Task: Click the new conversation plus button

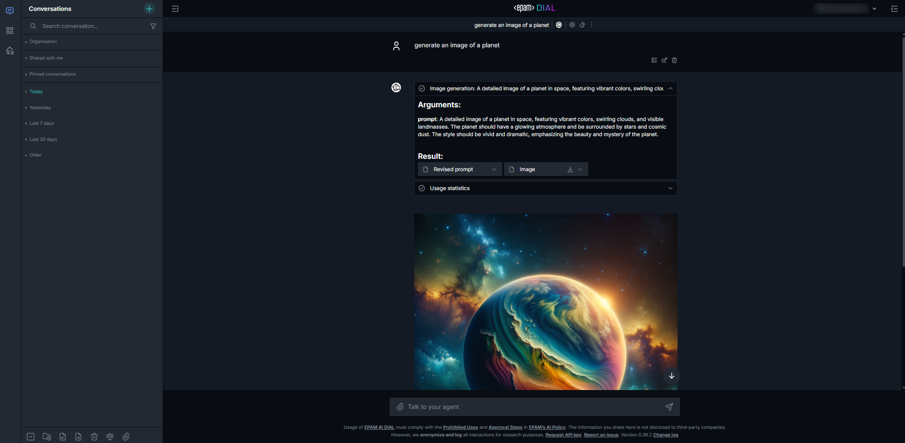Action: [x=149, y=9]
